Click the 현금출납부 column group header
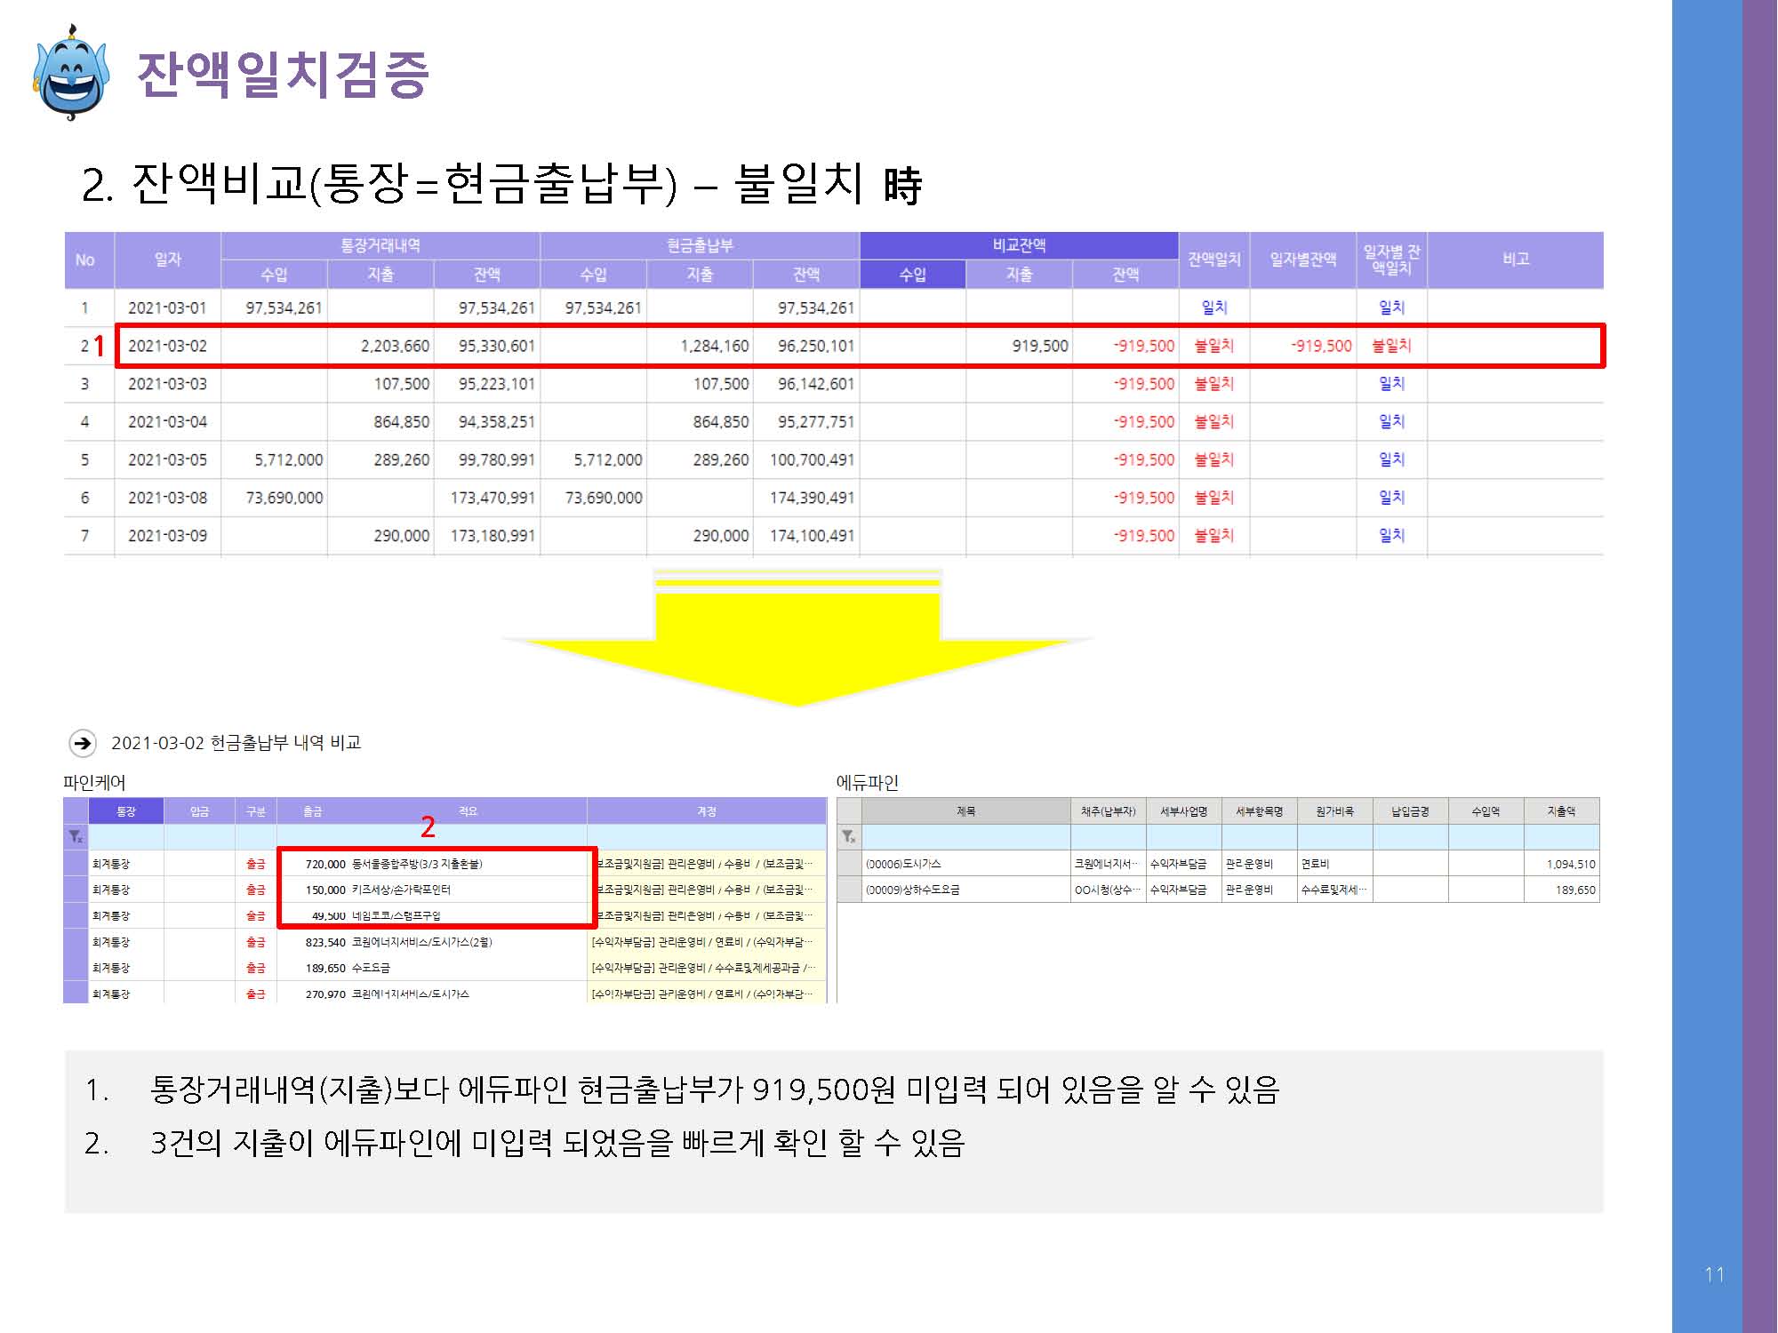 pos(700,245)
